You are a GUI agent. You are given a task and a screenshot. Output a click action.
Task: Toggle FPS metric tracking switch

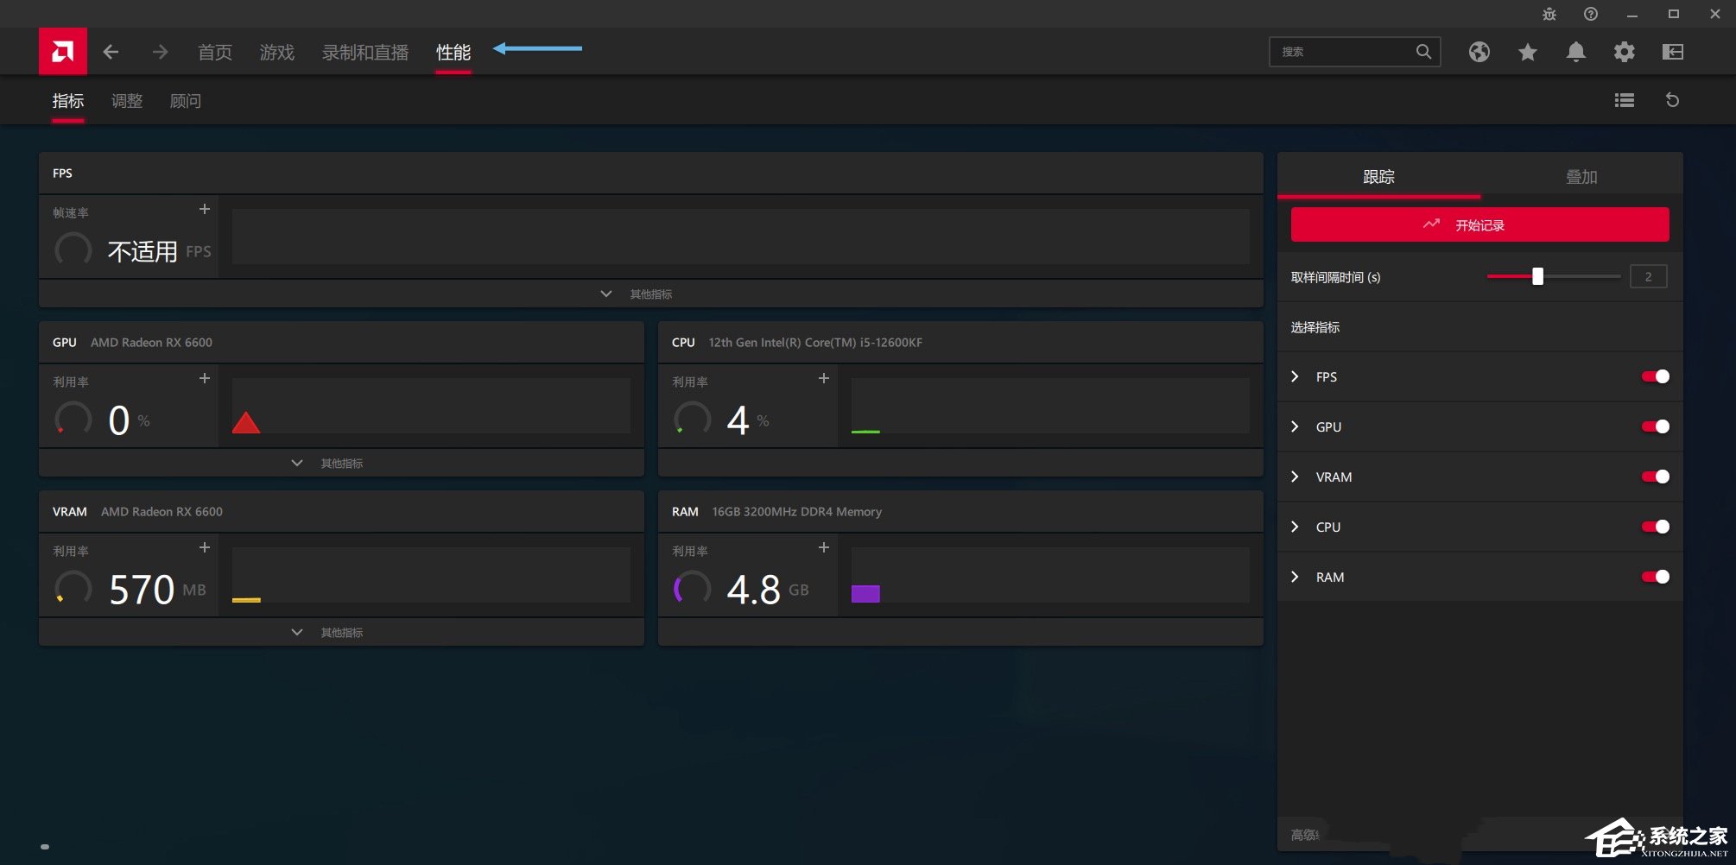[x=1656, y=376]
